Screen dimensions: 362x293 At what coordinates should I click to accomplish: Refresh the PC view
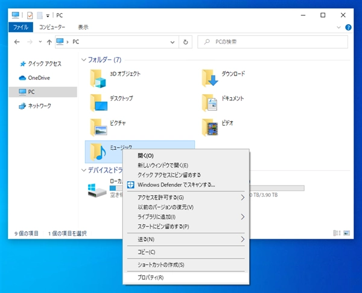pos(185,42)
